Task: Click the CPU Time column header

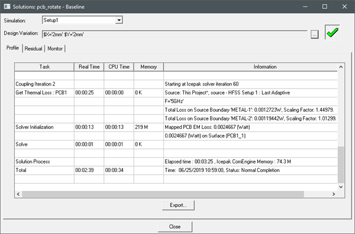Action: click(x=119, y=67)
